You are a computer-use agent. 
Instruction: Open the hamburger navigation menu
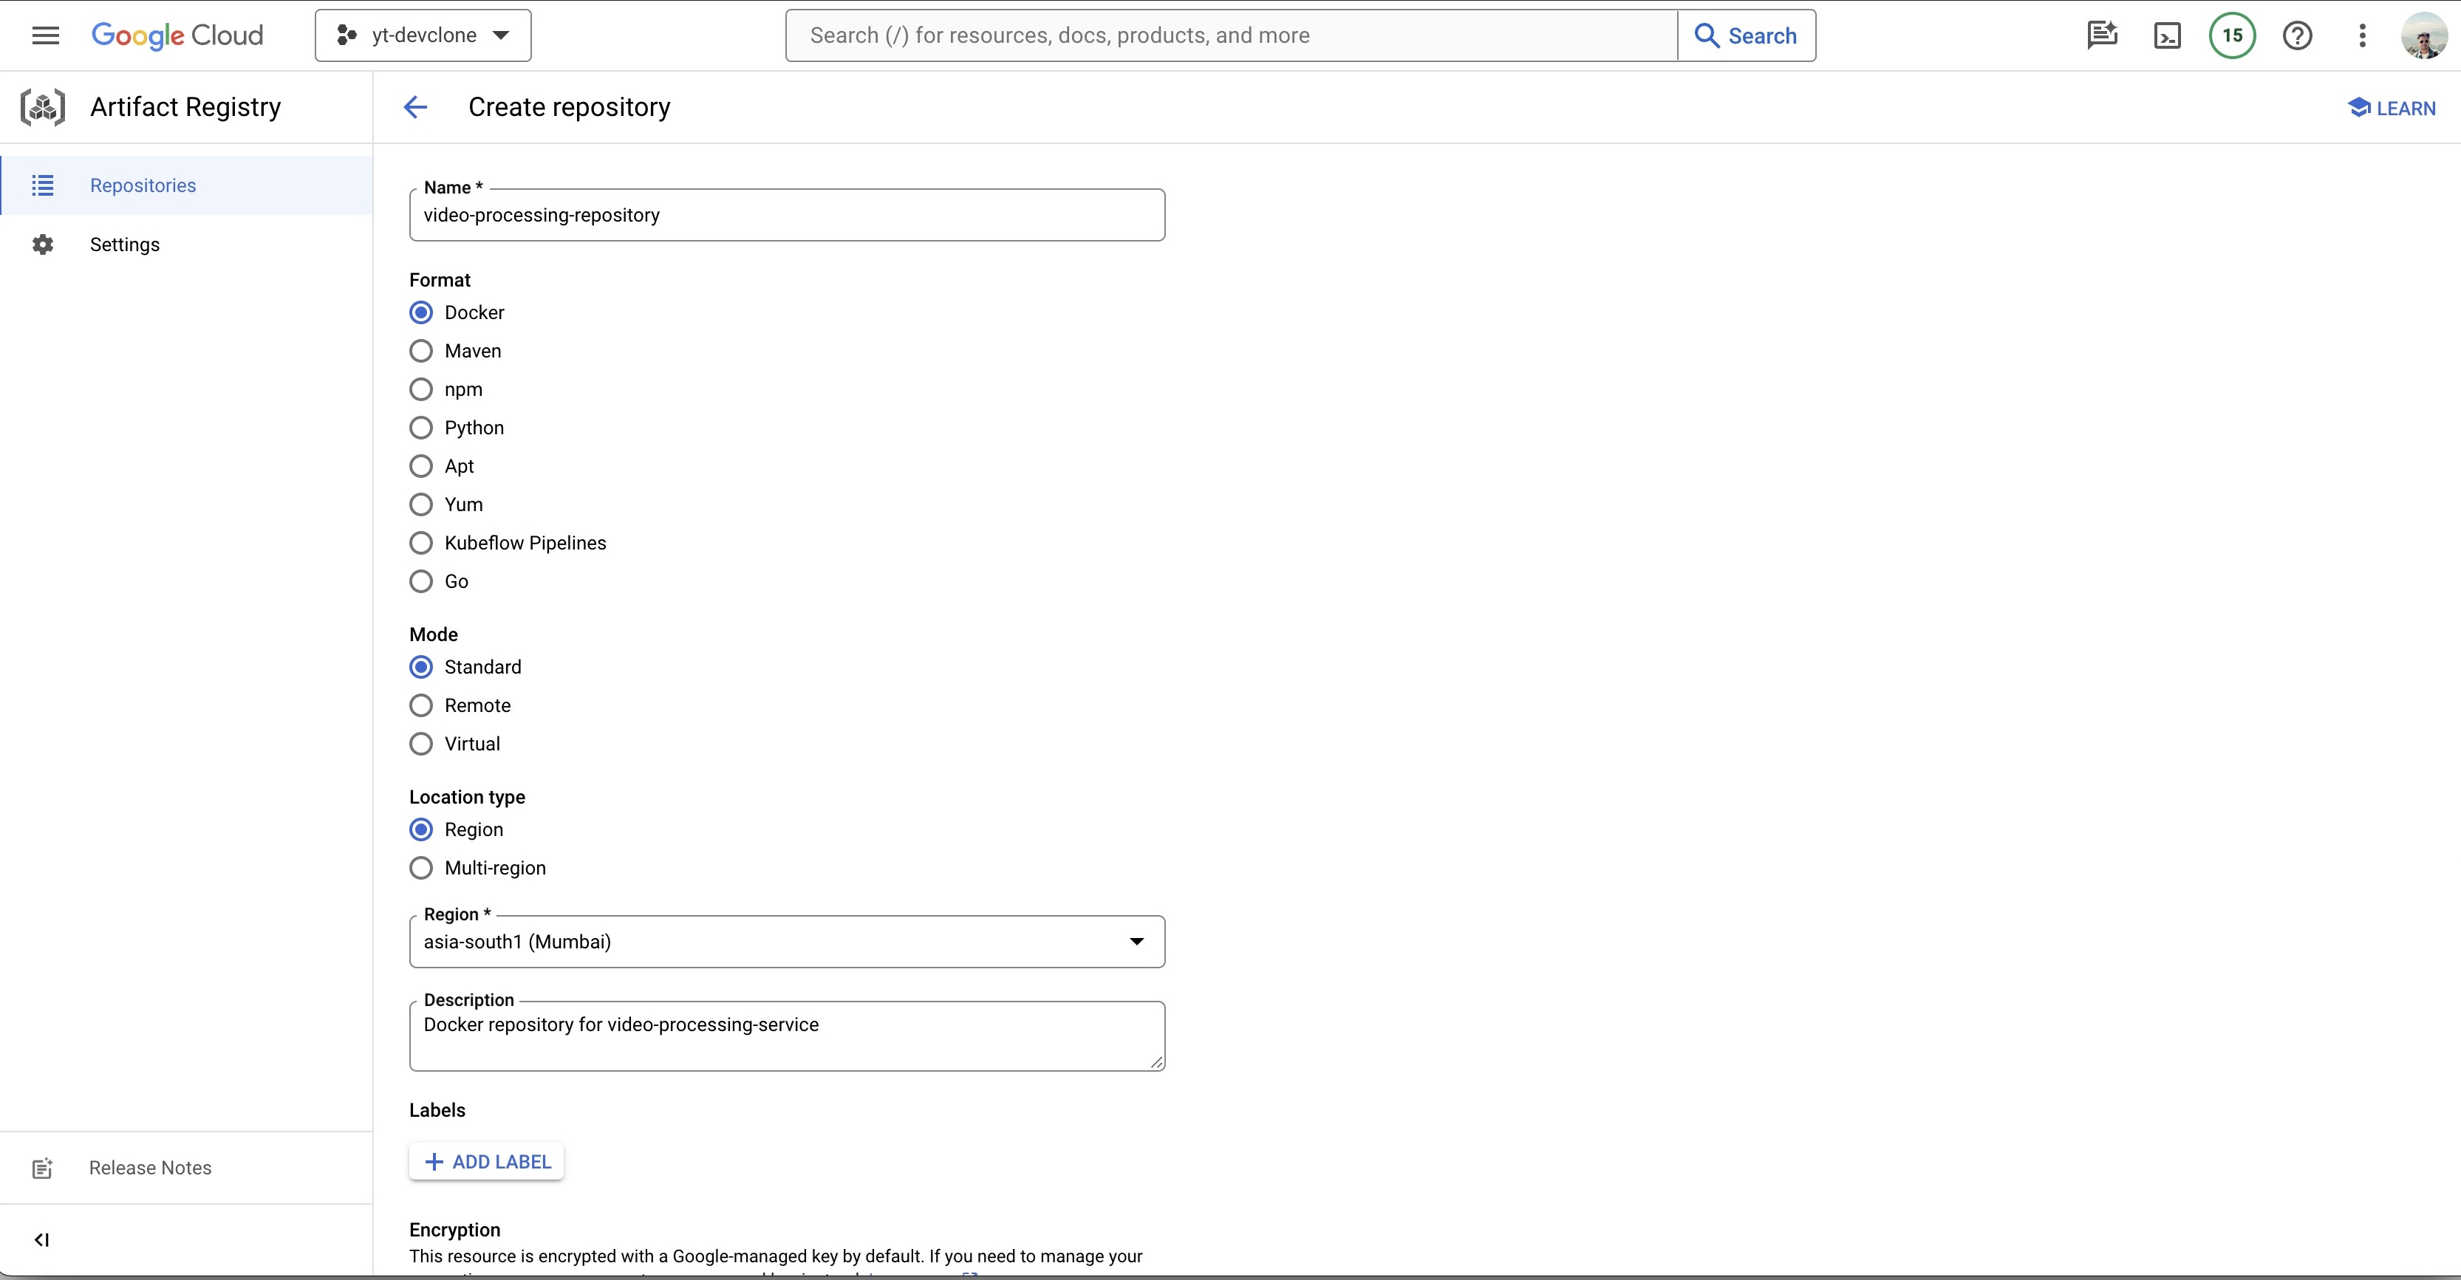(45, 35)
